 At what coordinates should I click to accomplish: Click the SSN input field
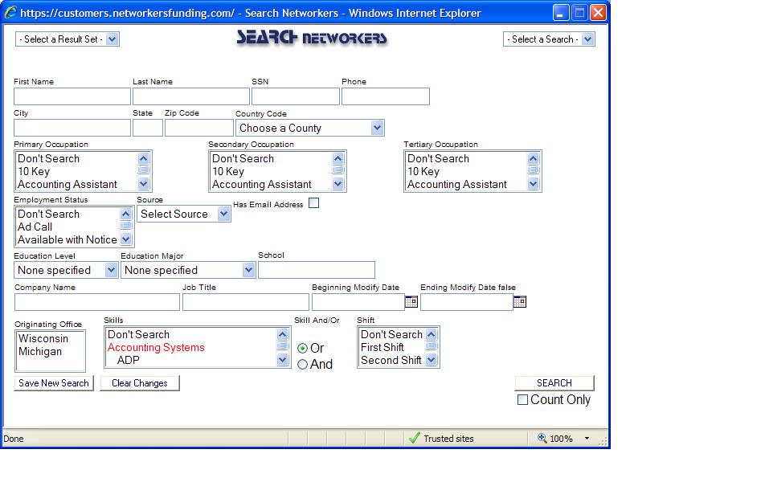tap(296, 96)
